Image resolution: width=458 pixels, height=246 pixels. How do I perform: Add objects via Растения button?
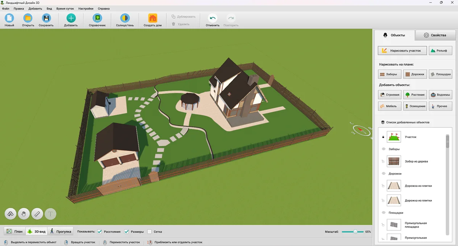pyautogui.click(x=415, y=95)
